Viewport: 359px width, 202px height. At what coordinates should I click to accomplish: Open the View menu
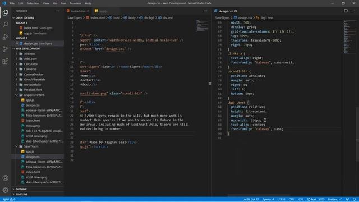pyautogui.click(x=46, y=3)
